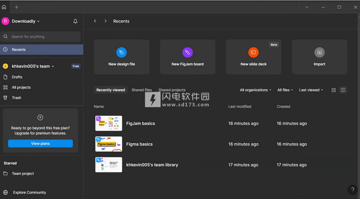Select the Figma basics file name
The image size is (360, 199).
[x=139, y=144]
